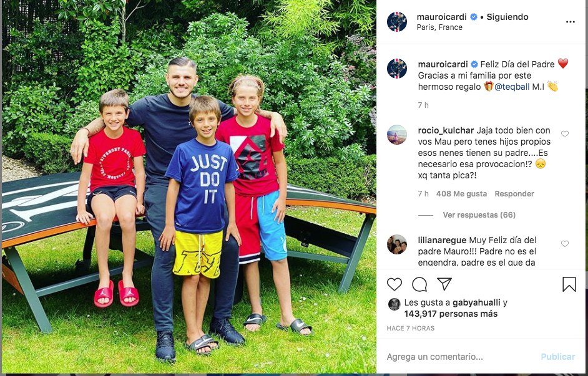Open the 143,917 personas más likes list
Image resolution: width=588 pixels, height=376 pixels.
pyautogui.click(x=451, y=314)
